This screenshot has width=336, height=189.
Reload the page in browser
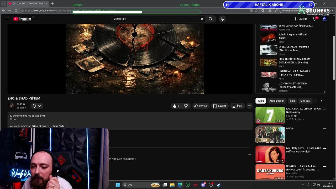pos(16,10)
